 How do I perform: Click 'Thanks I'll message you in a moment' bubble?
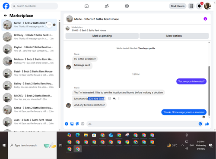(x=184, y=112)
